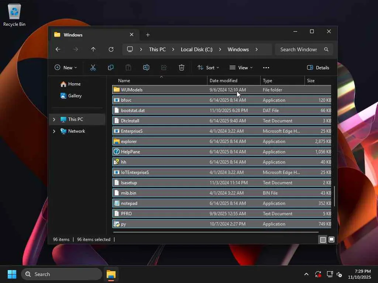Delete selected items with trash icon

(x=182, y=68)
